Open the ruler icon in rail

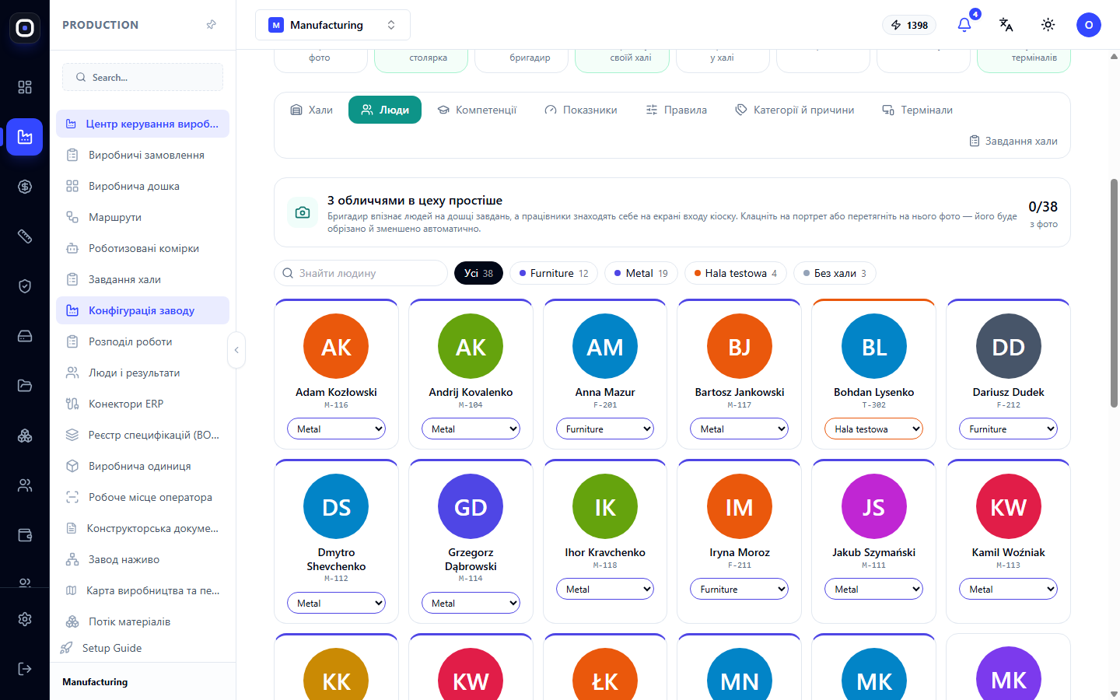(x=25, y=236)
